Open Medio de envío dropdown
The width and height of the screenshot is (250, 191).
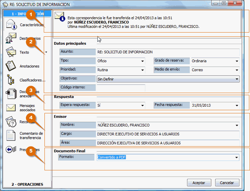tap(237, 70)
